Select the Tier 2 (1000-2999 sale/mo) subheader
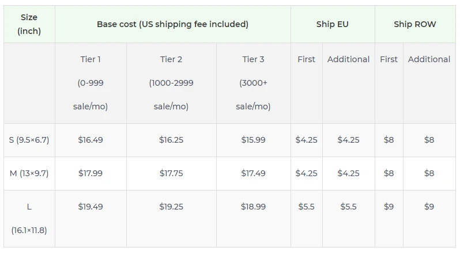Viewport: 460px width, 255px height. point(171,83)
